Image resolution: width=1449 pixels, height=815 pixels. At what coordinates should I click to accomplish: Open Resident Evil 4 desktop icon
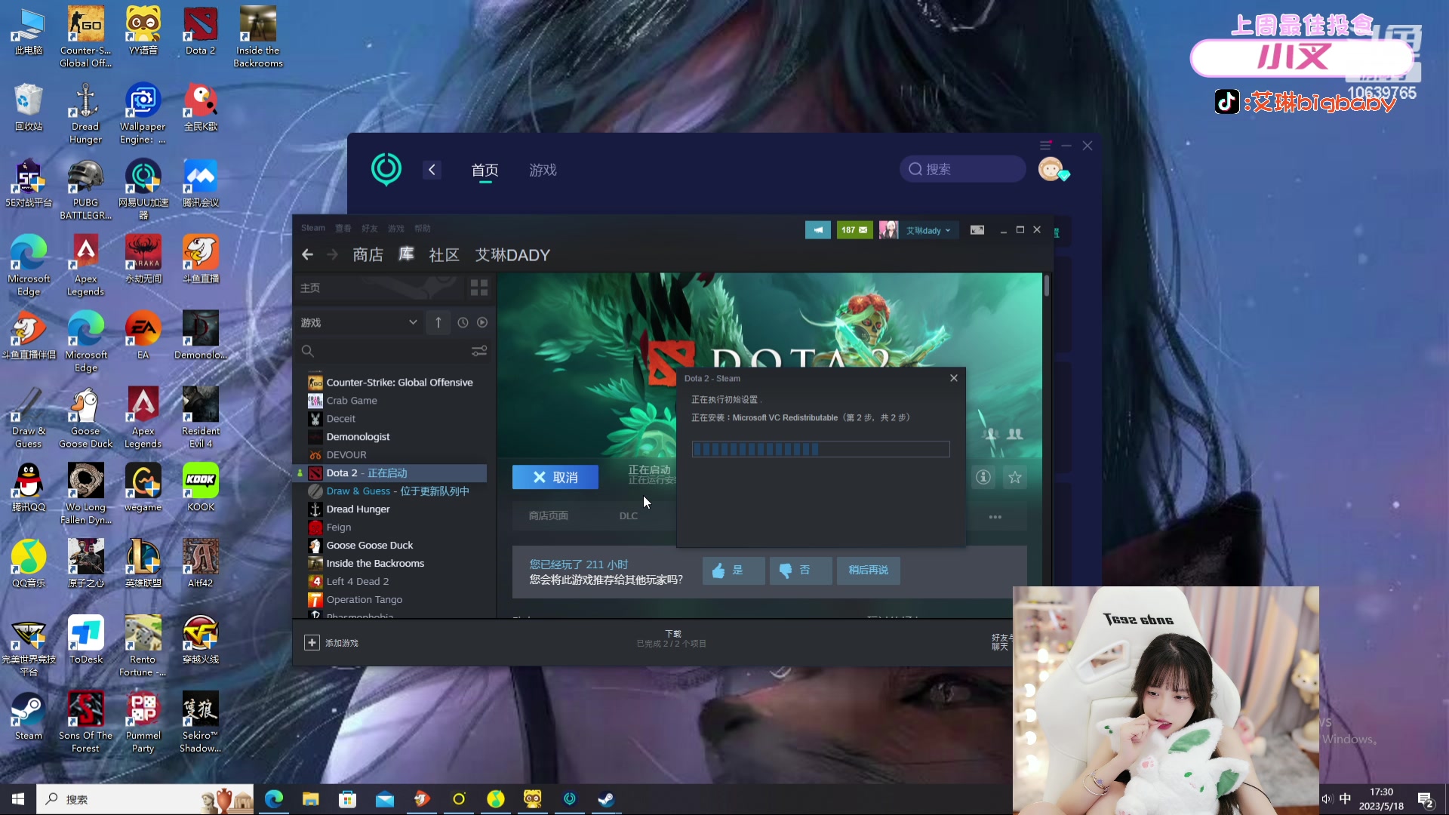coord(200,418)
